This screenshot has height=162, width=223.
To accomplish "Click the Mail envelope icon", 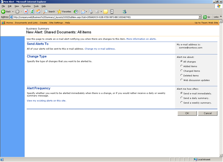I will [x=83, y=12].
